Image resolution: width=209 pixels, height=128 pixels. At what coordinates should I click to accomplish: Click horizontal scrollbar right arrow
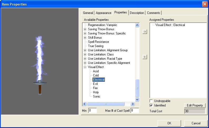(x=132, y=104)
